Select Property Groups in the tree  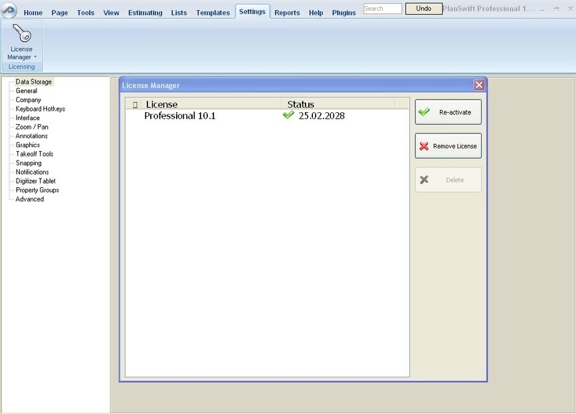coord(37,190)
